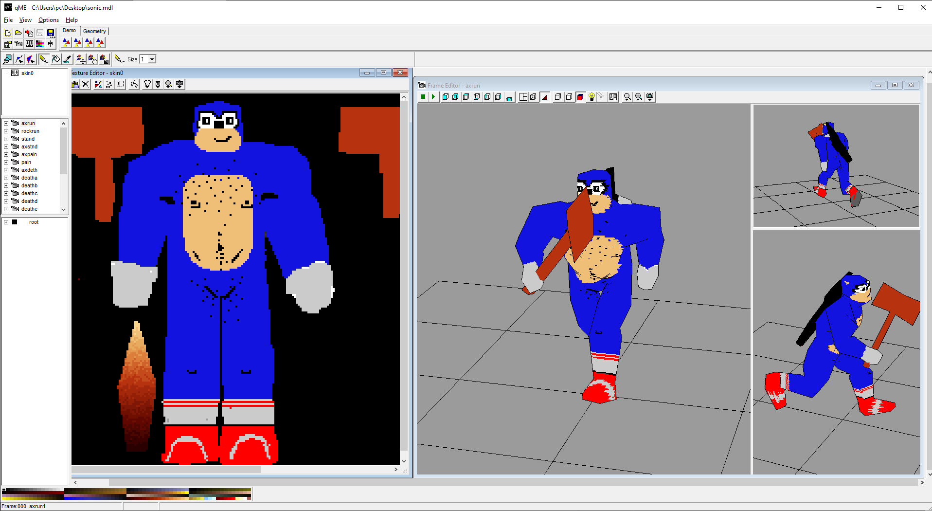The width and height of the screenshot is (932, 511).
Task: Open camera dropdown in Frame Editor toolbar
Action: pos(650,97)
